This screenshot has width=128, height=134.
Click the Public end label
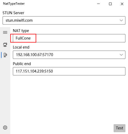pyautogui.click(x=22, y=64)
